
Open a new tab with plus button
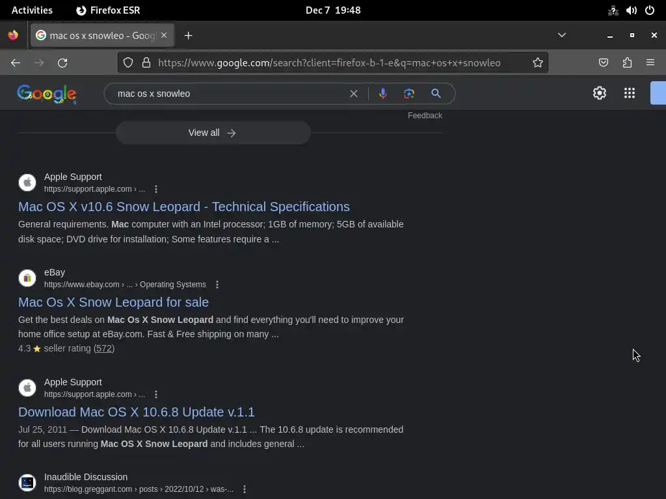point(188,36)
